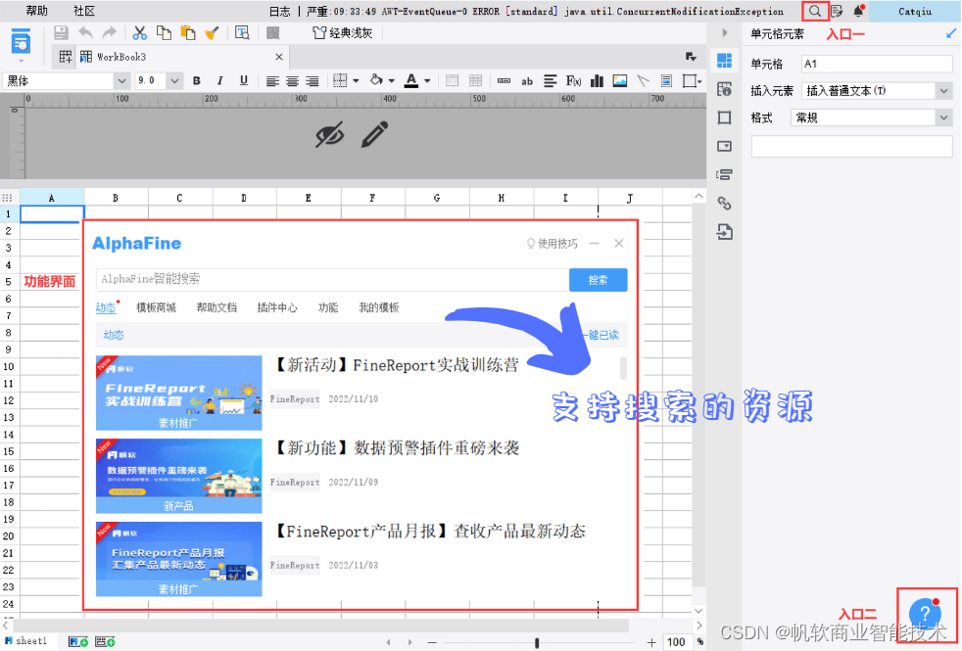Open font name dropdown 黑体
The image size is (962, 651).
[x=121, y=81]
